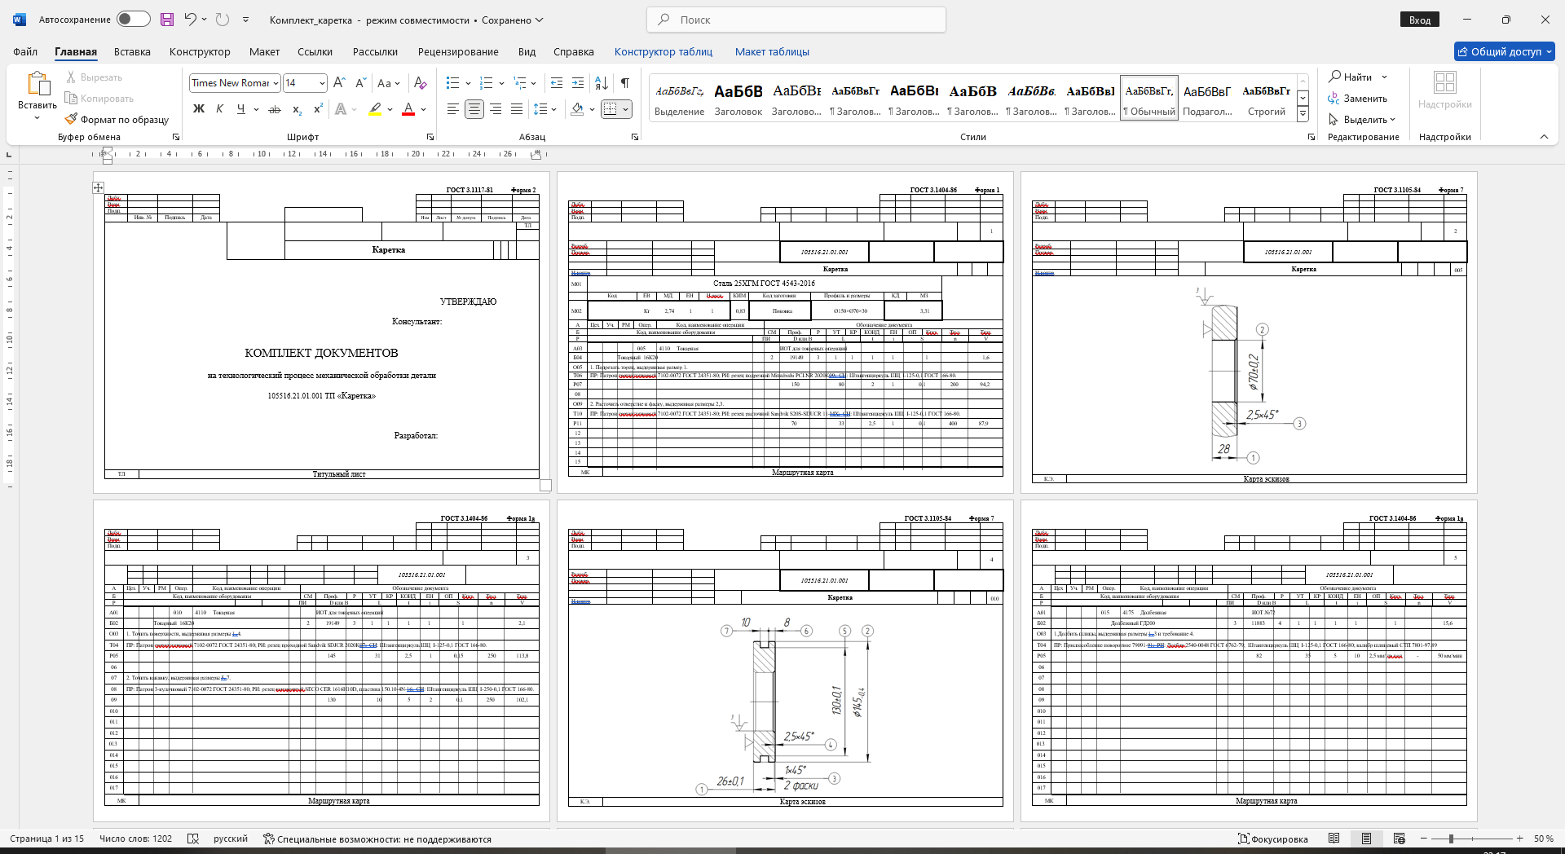Click the Save floppy disk icon
This screenshot has height=854, width=1565.
coord(167,20)
